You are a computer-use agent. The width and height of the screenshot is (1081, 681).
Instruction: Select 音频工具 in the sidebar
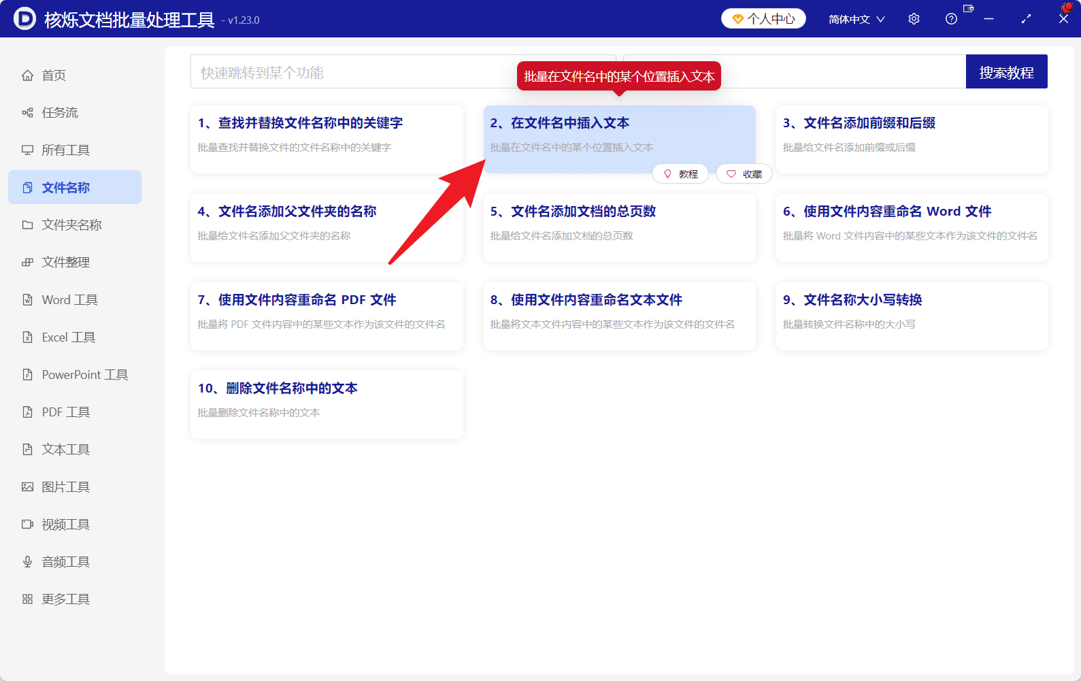click(75, 562)
